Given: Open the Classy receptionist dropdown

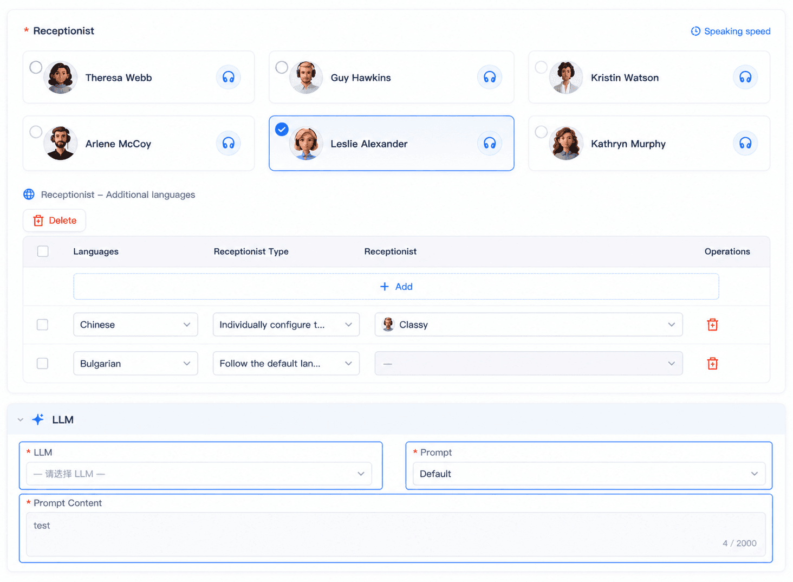Looking at the screenshot, I should pyautogui.click(x=529, y=325).
